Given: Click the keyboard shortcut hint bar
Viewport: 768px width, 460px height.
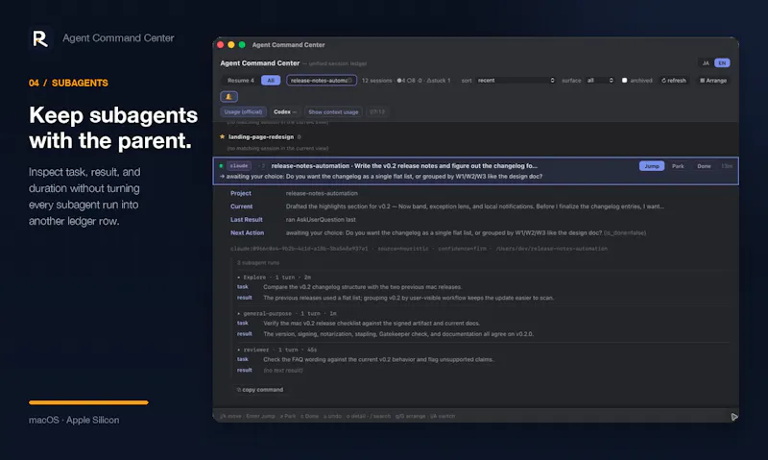Looking at the screenshot, I should click(x=338, y=417).
